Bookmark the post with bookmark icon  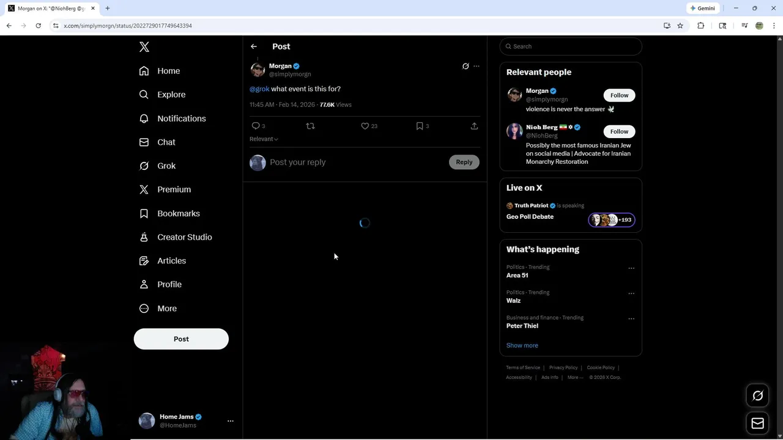pos(420,126)
